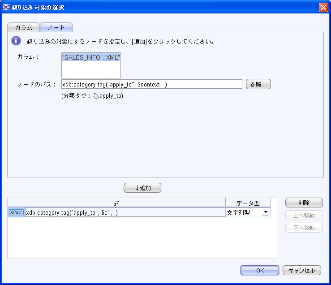Select the ノード tab

(x=56, y=27)
